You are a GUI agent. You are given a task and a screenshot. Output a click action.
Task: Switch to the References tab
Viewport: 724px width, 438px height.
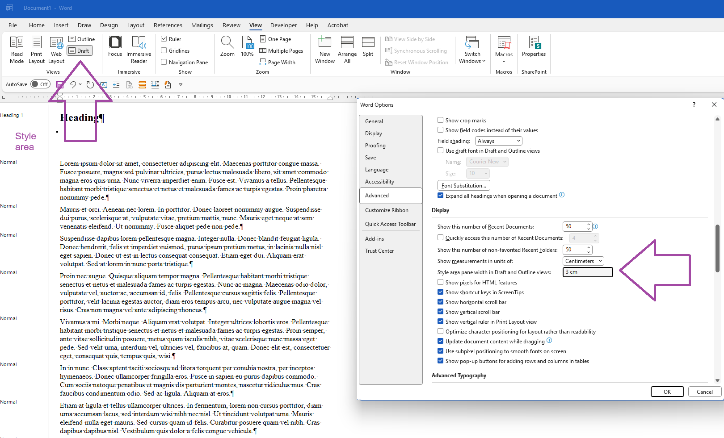168,25
